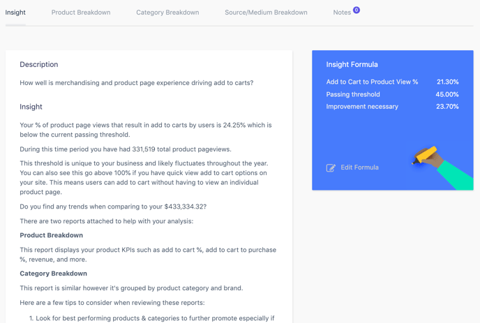Viewport: 480px width, 323px height.
Task: Select the 21.30% value
Action: [x=447, y=82]
